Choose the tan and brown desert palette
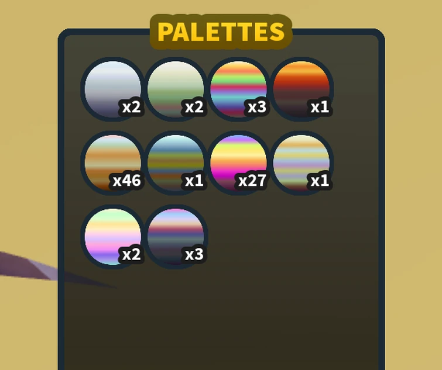Image resolution: width=442 pixels, height=370 pixels. pyautogui.click(x=113, y=163)
